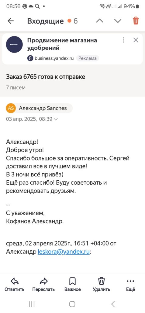Go back using the top-left arrow
The image size is (145, 313).
[x=11, y=21]
